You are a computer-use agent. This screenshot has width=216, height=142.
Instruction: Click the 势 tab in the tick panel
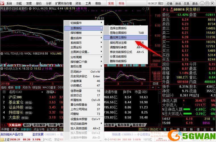click(x=185, y=129)
